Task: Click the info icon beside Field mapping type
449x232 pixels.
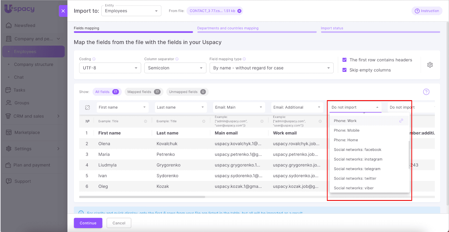Action: 244,59
